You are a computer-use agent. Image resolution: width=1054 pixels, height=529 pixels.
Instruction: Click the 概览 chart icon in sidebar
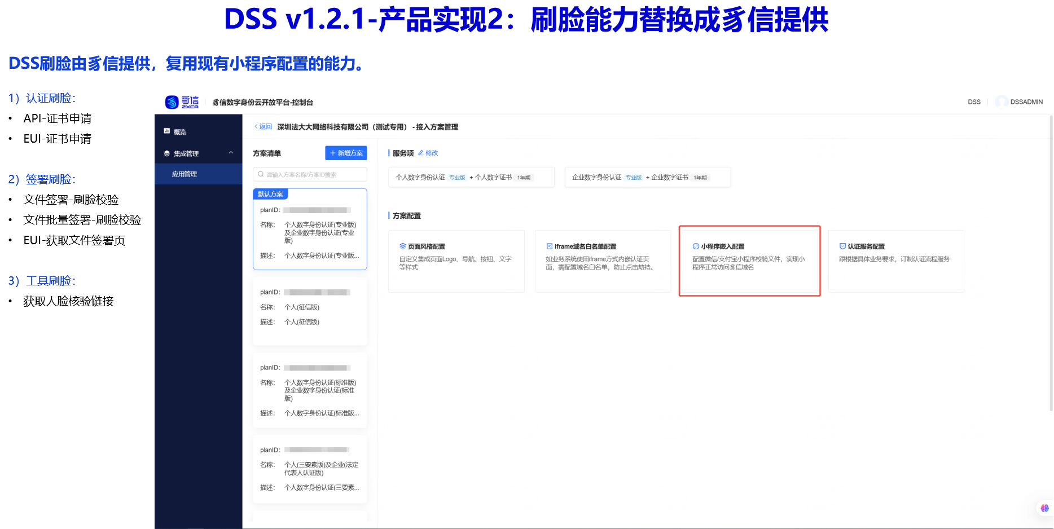pyautogui.click(x=167, y=131)
